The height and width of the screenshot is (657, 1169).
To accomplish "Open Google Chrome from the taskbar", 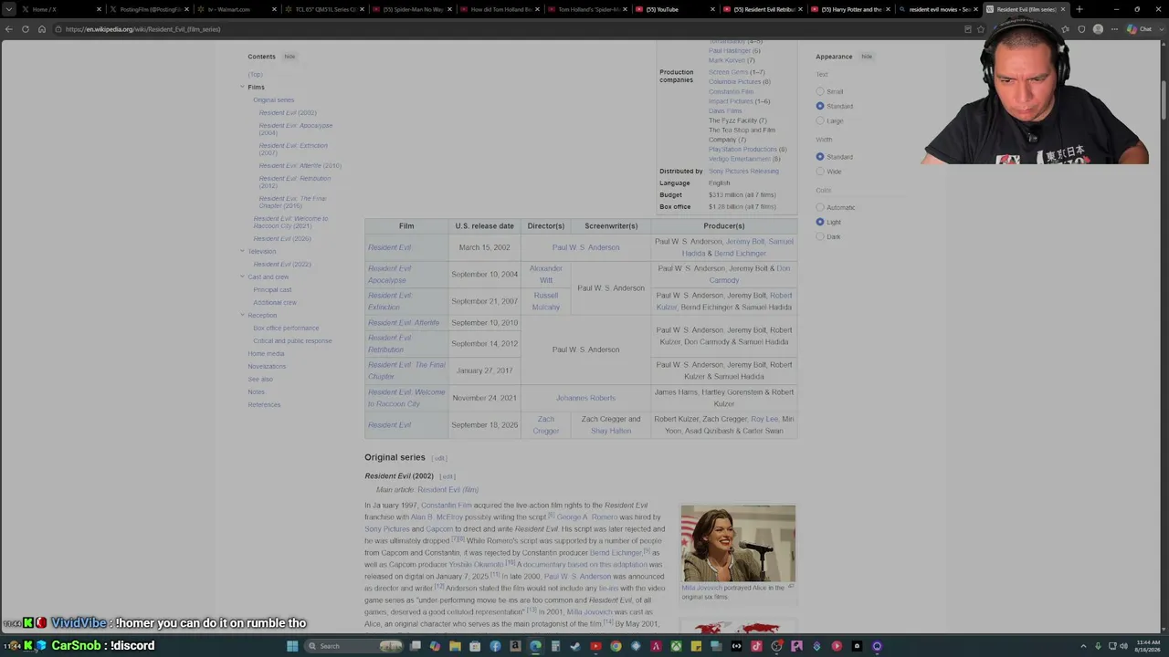I will [x=616, y=646].
